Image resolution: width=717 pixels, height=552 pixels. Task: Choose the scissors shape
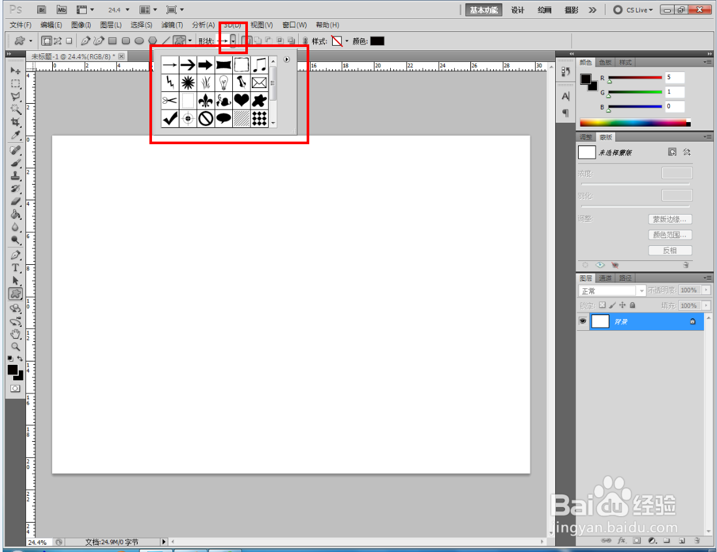click(x=170, y=100)
